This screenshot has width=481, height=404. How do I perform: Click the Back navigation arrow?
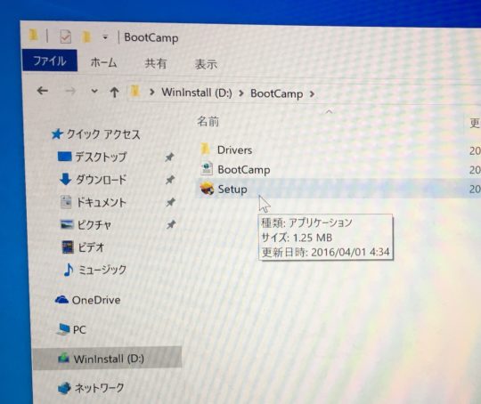pyautogui.click(x=42, y=91)
